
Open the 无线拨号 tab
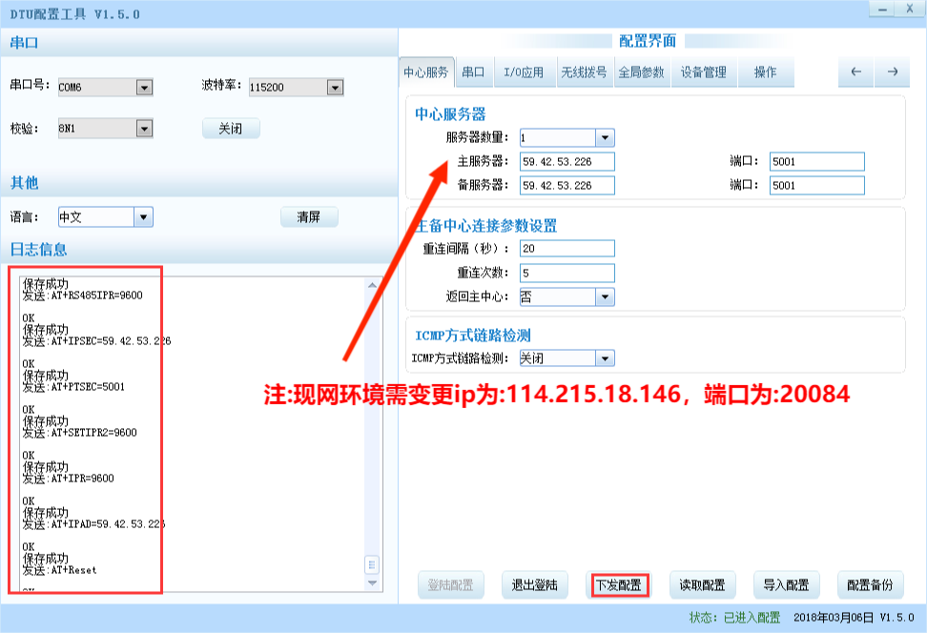pyautogui.click(x=584, y=72)
